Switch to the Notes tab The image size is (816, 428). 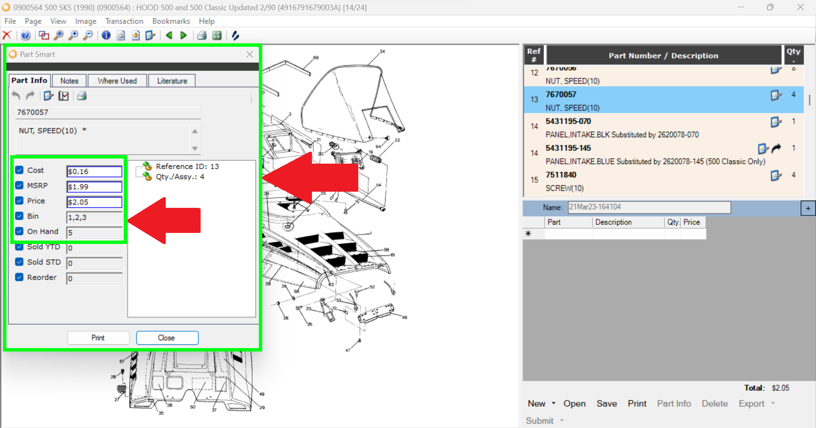pos(69,81)
